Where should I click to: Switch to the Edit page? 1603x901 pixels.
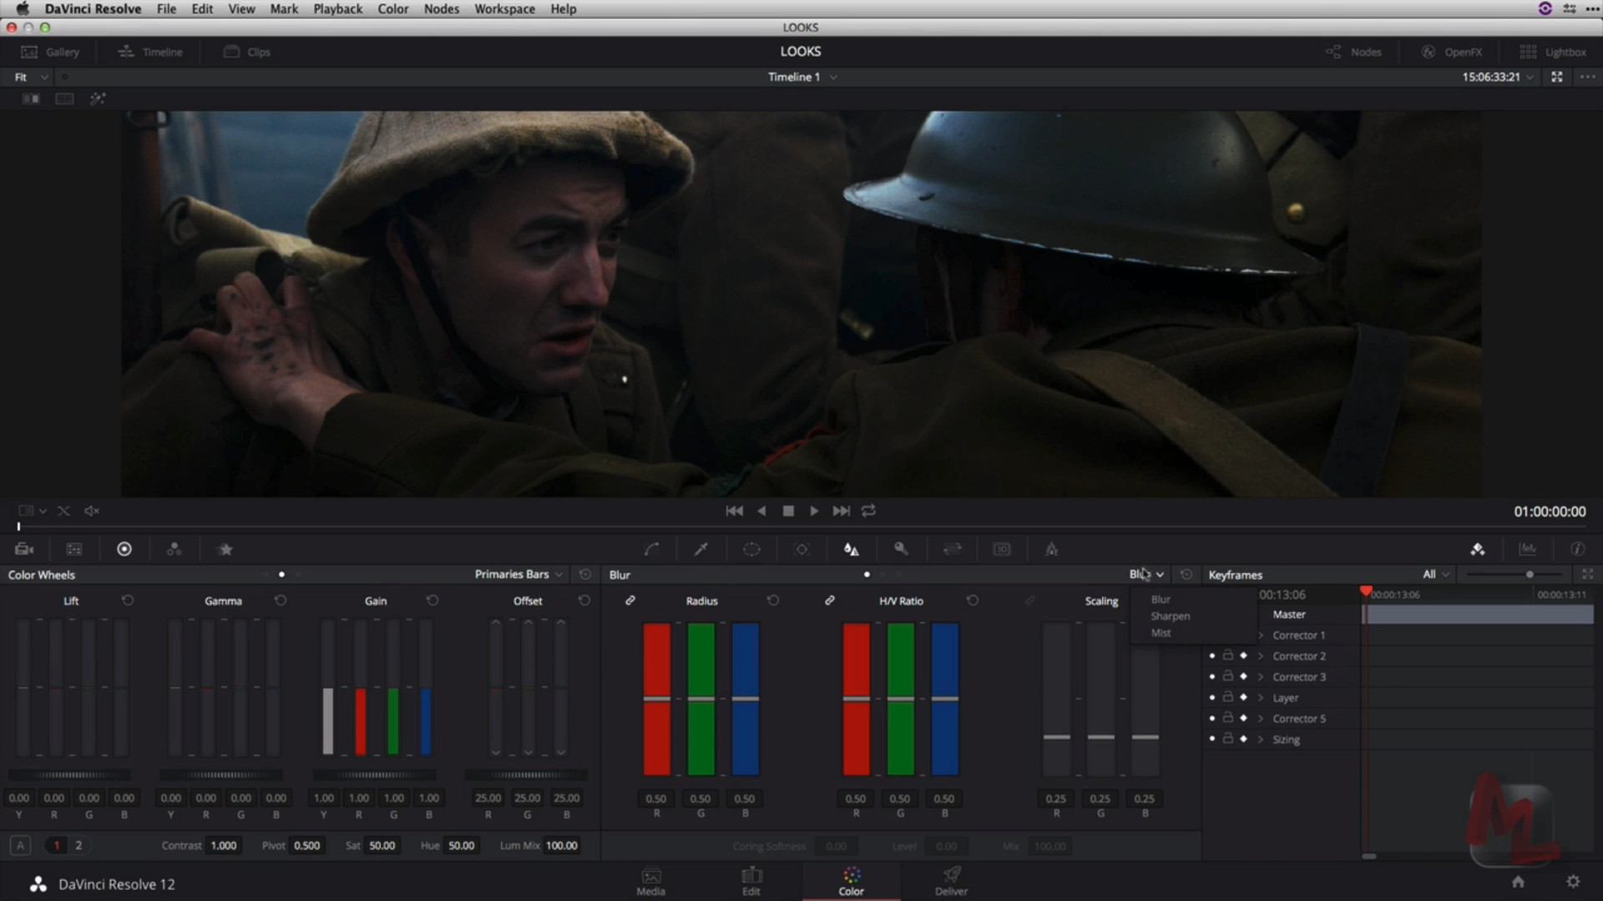click(751, 881)
